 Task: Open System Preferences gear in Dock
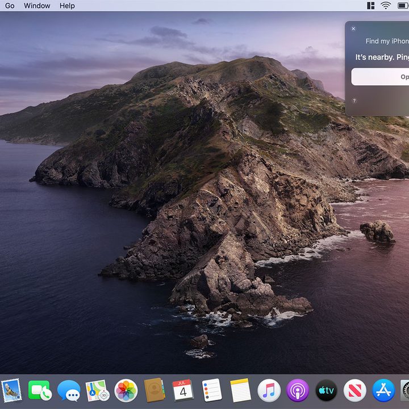tap(405, 390)
